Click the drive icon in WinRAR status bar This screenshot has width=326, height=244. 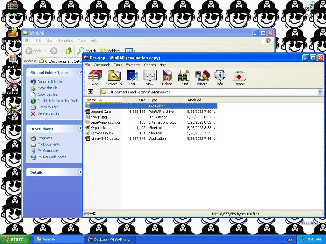pos(87,213)
